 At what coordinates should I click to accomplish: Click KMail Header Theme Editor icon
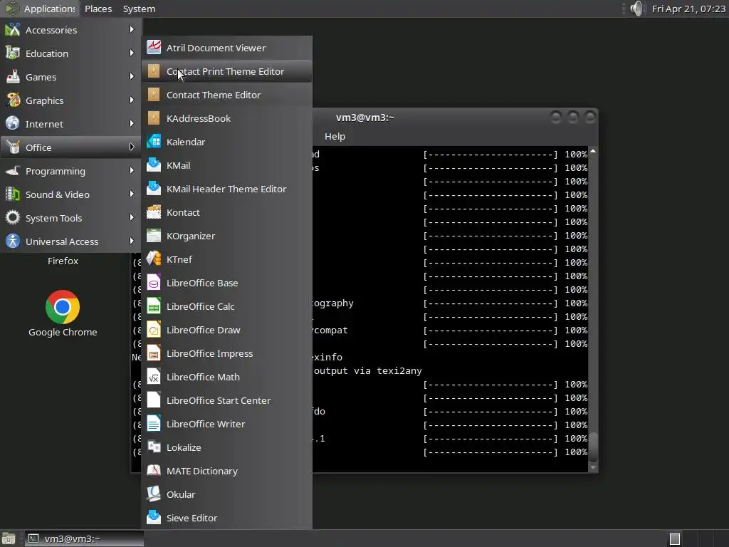(154, 188)
